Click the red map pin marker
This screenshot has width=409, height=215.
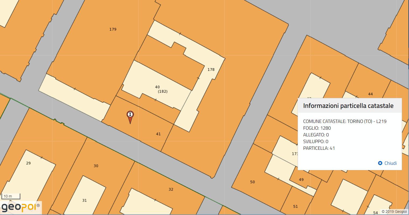click(130, 115)
